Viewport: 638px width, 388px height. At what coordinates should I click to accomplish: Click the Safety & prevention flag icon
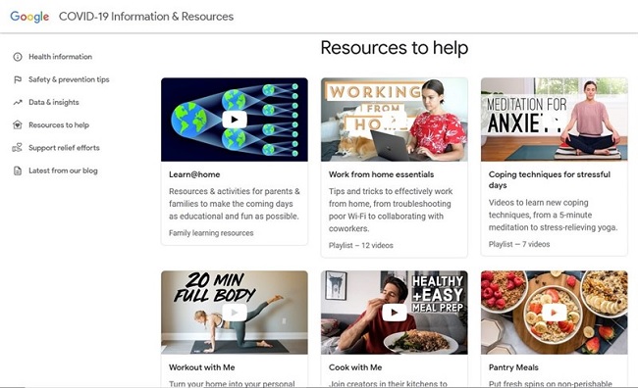pyautogui.click(x=18, y=79)
